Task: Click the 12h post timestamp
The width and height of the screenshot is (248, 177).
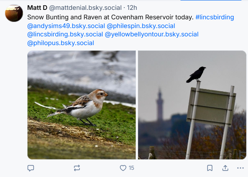Action: (132, 8)
